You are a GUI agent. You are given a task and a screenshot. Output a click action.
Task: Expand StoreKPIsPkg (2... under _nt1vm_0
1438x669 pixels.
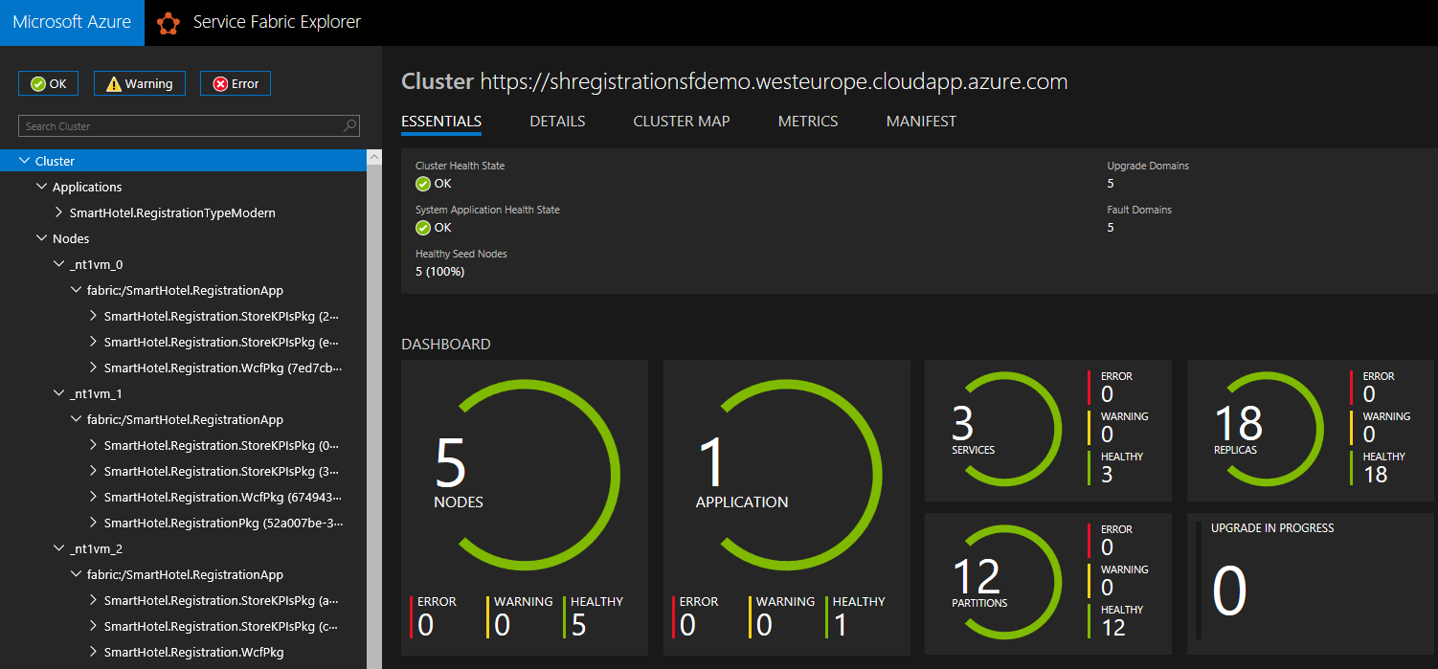[x=93, y=316]
